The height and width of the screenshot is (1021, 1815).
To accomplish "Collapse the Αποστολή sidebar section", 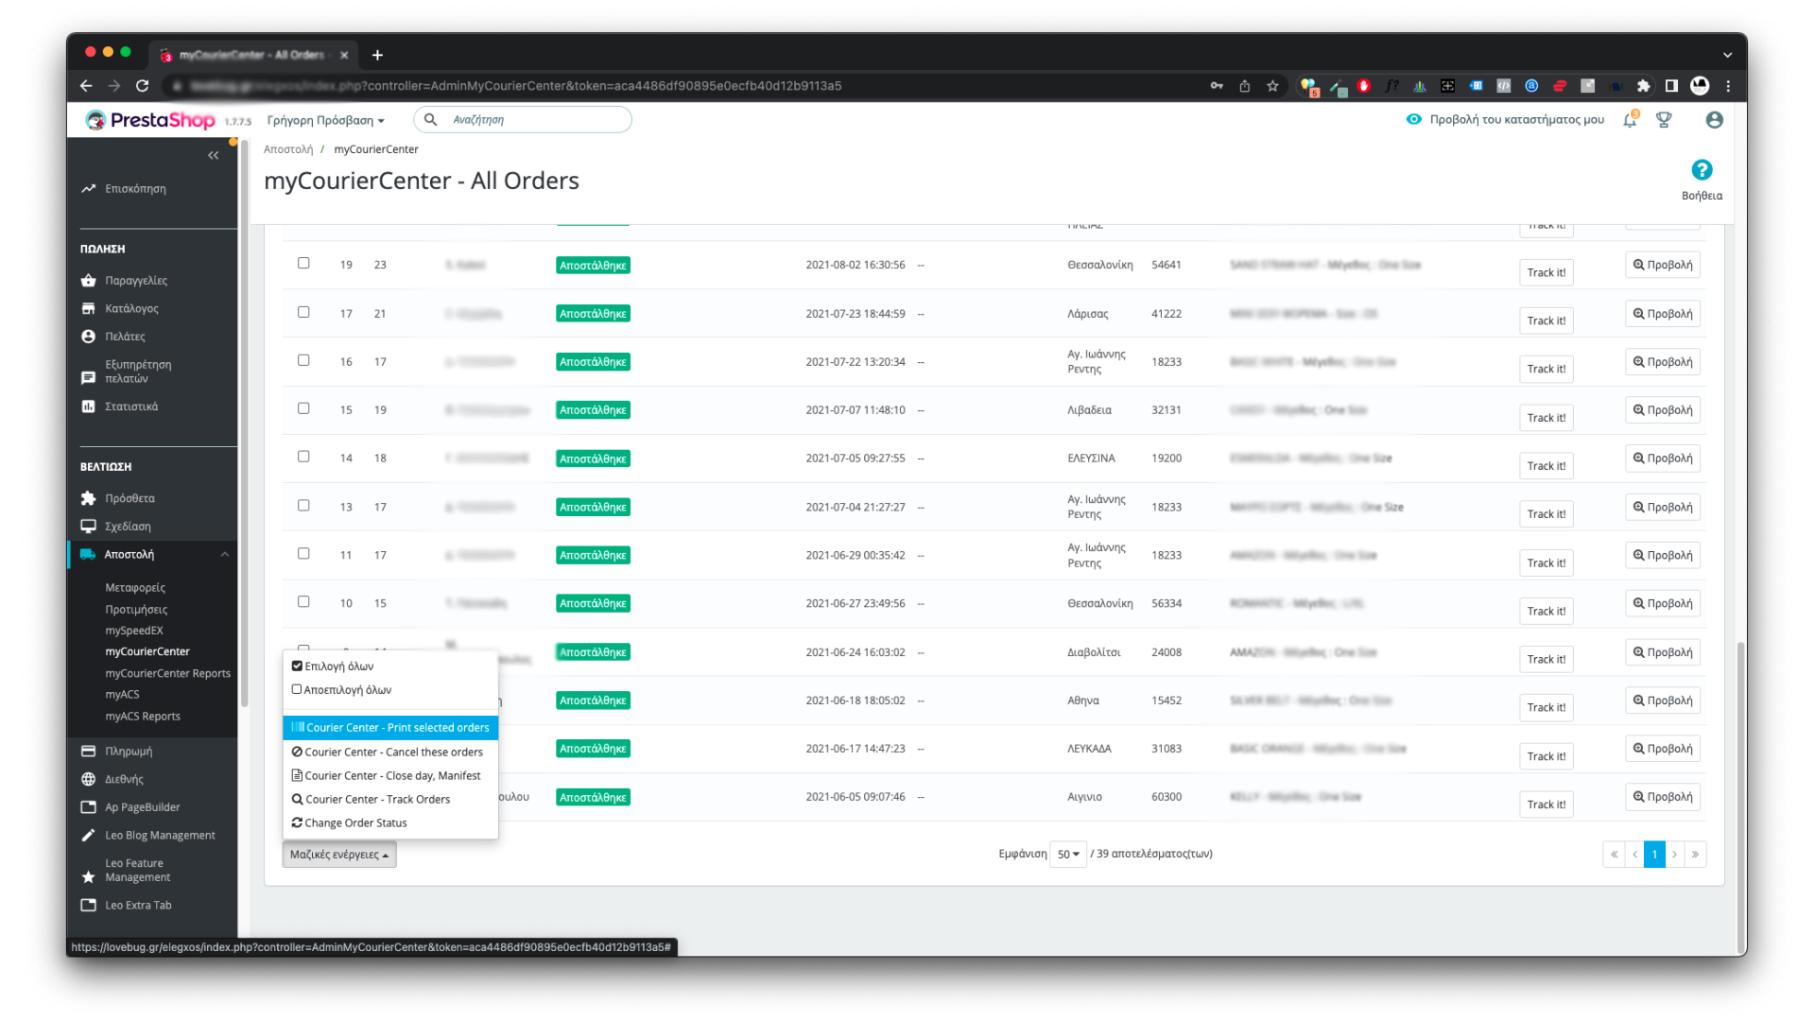I will (224, 555).
